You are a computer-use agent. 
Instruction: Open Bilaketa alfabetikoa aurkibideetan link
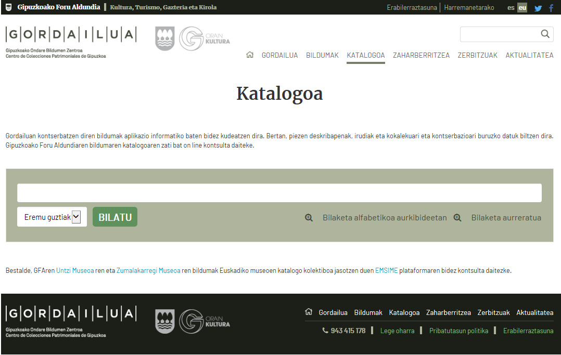pyautogui.click(x=384, y=218)
